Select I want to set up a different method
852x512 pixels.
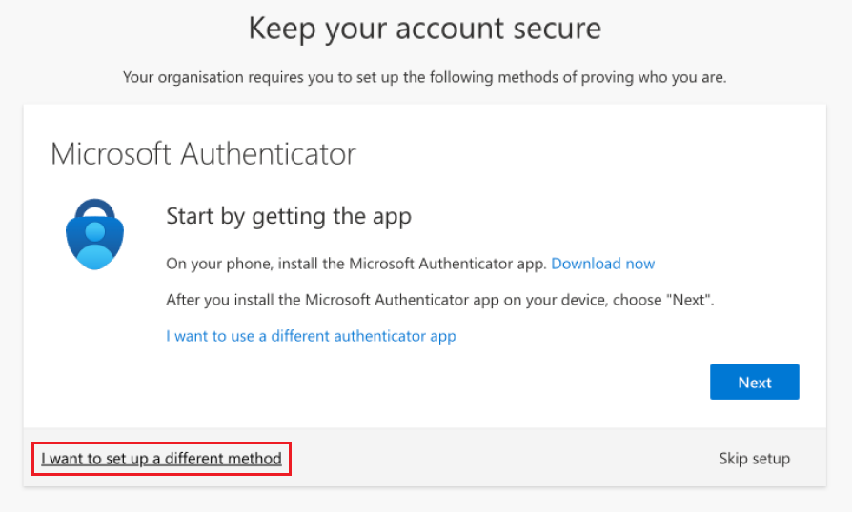[x=161, y=459]
